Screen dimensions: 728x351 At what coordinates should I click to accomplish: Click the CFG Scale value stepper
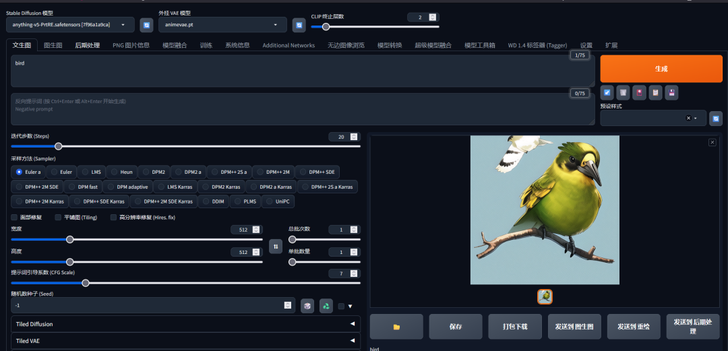click(x=354, y=274)
